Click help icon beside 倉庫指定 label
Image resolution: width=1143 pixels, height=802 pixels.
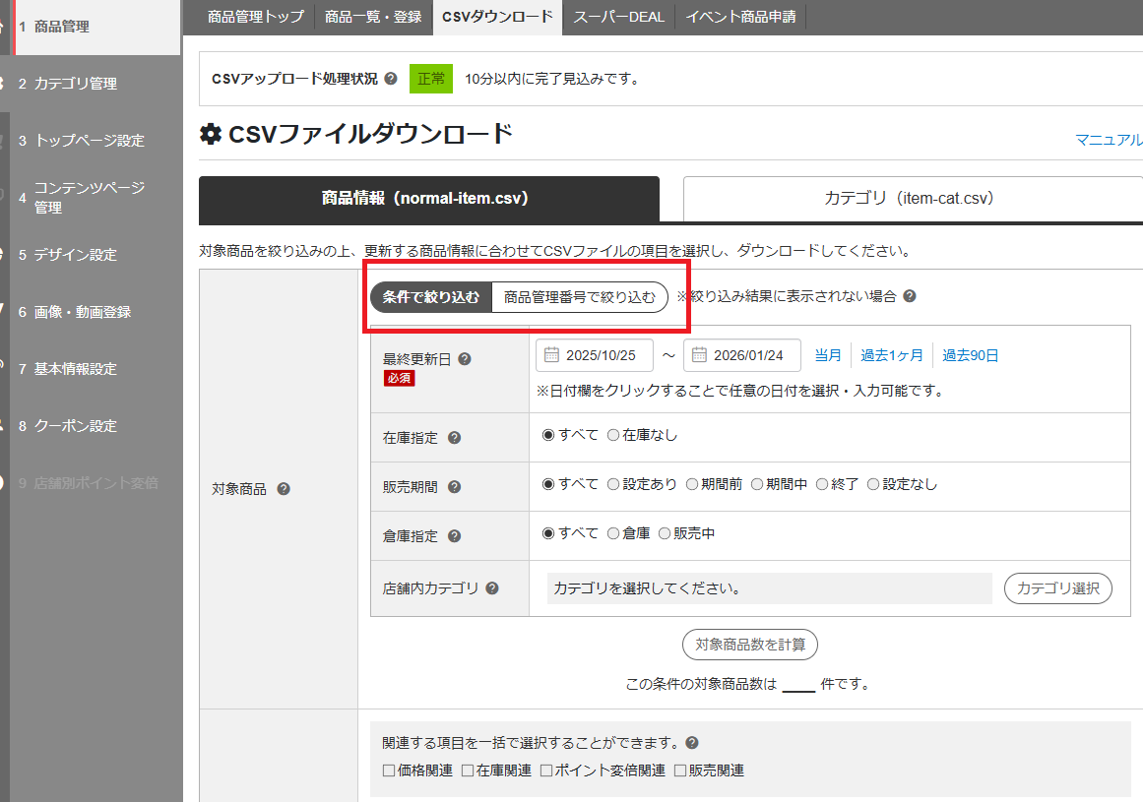[454, 536]
